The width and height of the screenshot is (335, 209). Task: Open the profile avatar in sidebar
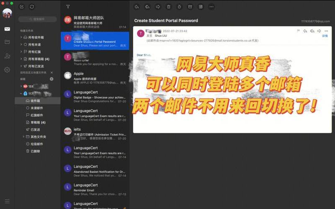point(7,13)
